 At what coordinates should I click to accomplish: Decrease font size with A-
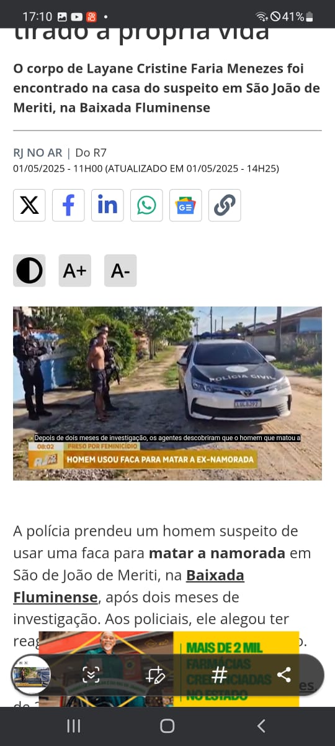[120, 270]
